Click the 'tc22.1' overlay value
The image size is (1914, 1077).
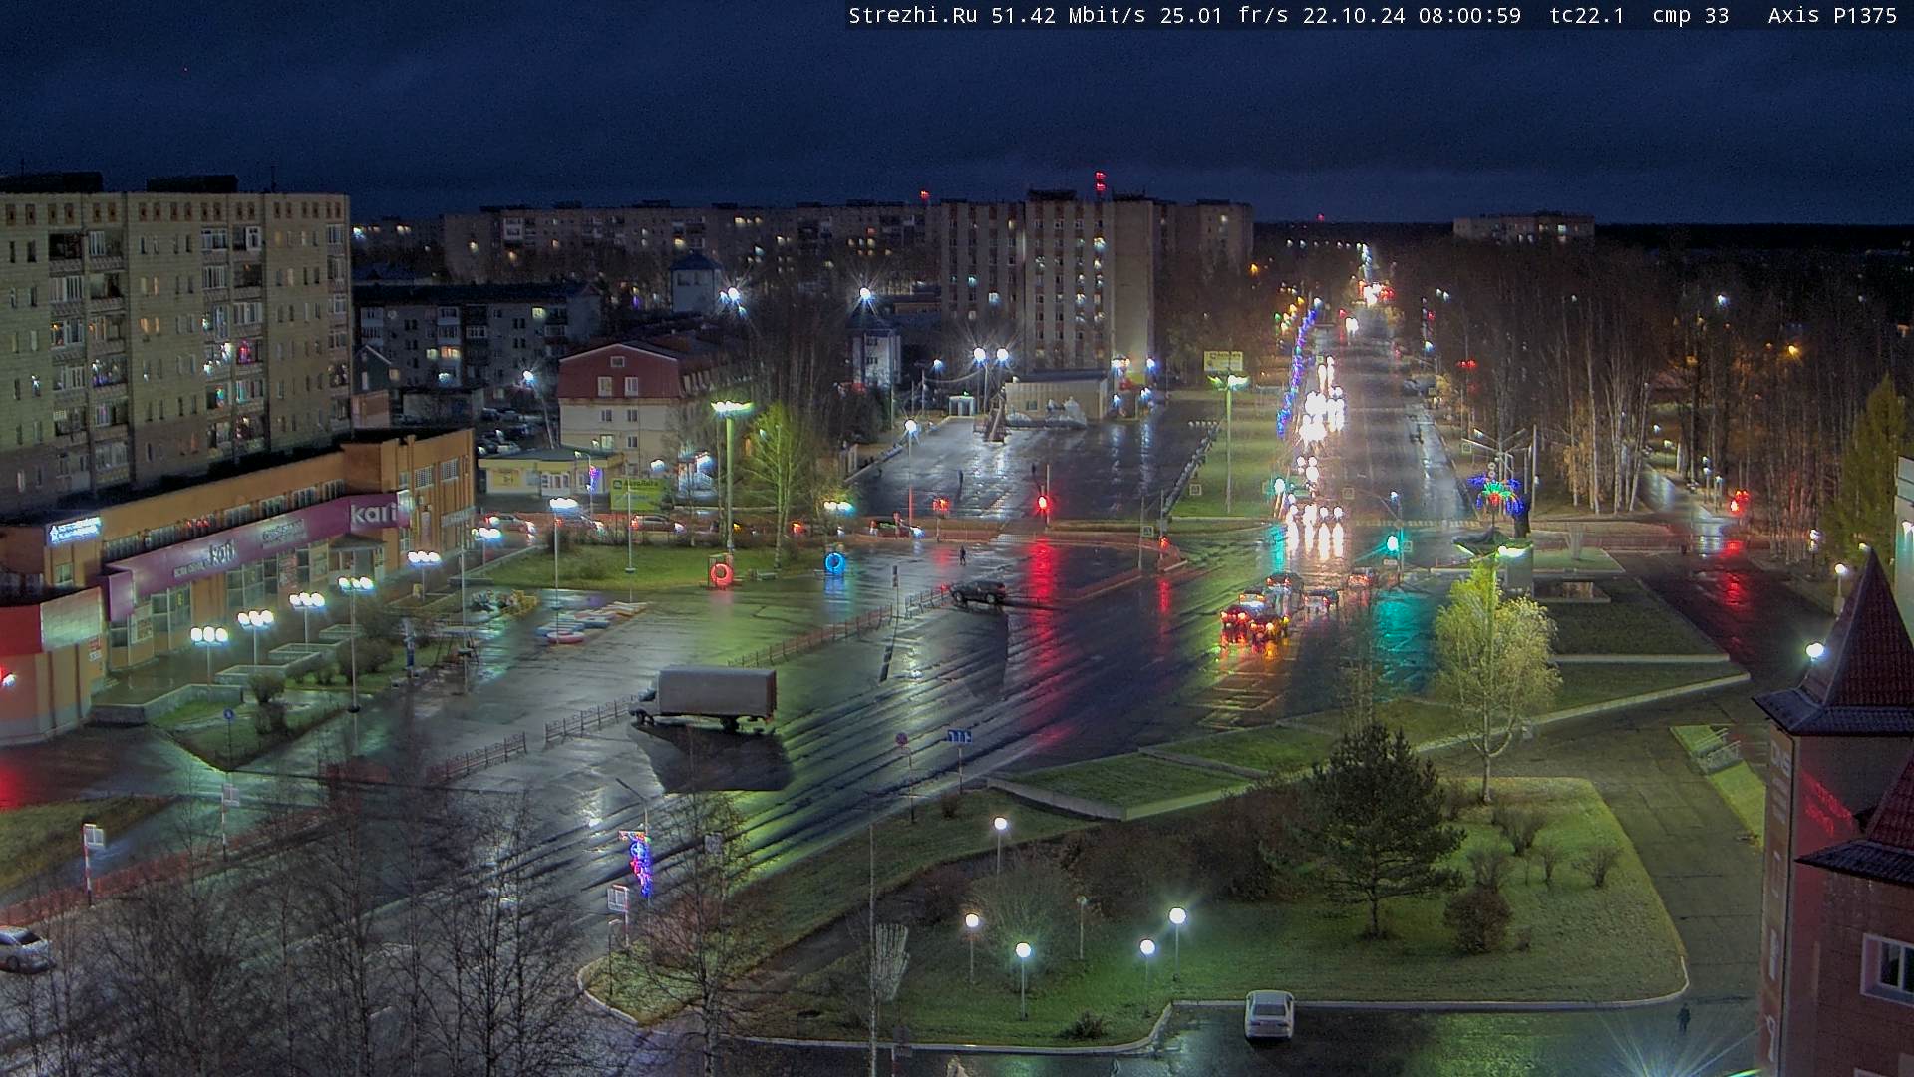point(1587,16)
